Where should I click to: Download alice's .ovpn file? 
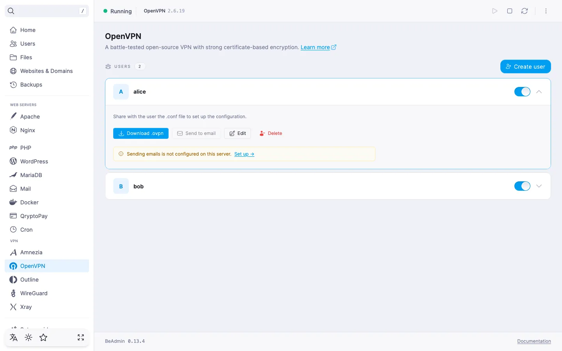click(x=141, y=133)
